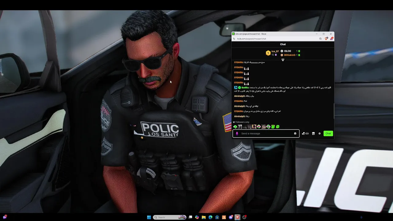Click the Followers only label
393x221 pixels.
(242, 122)
